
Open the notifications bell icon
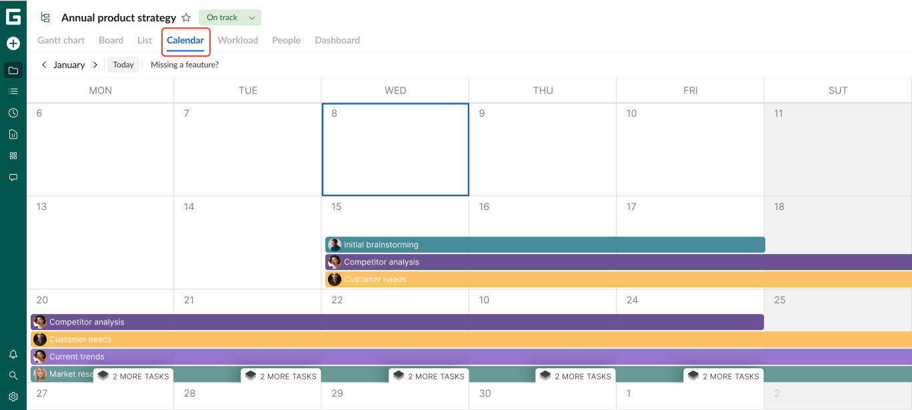click(x=13, y=354)
